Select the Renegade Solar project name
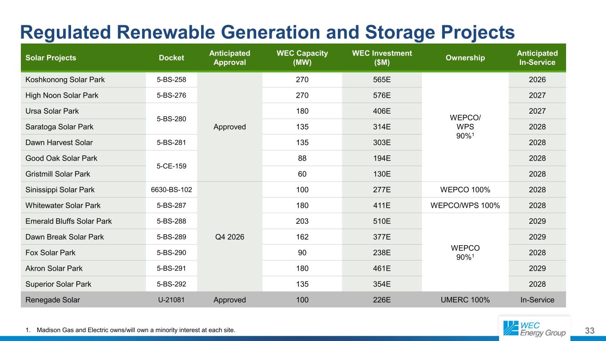 53,300
